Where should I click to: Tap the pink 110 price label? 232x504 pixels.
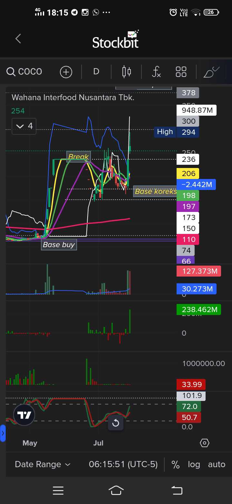pyautogui.click(x=188, y=239)
